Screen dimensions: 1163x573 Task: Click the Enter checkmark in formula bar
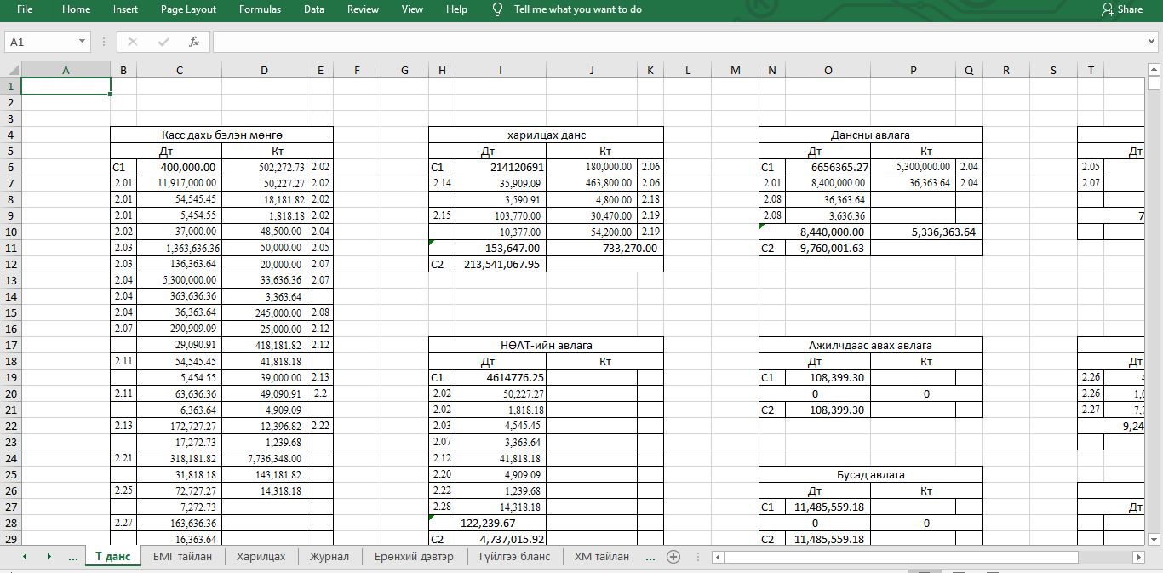(x=163, y=42)
